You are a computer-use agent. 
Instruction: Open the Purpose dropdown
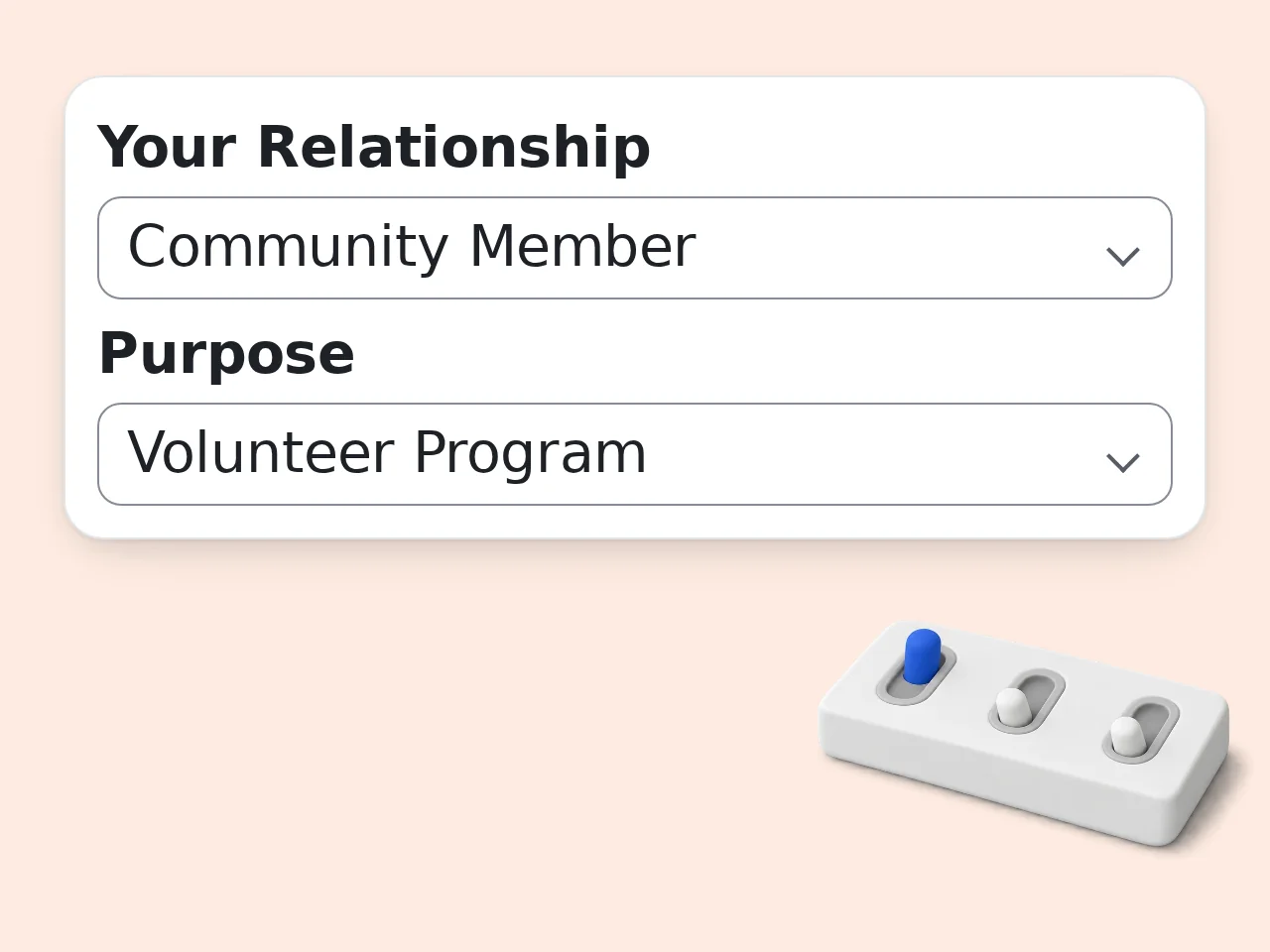pyautogui.click(x=635, y=454)
